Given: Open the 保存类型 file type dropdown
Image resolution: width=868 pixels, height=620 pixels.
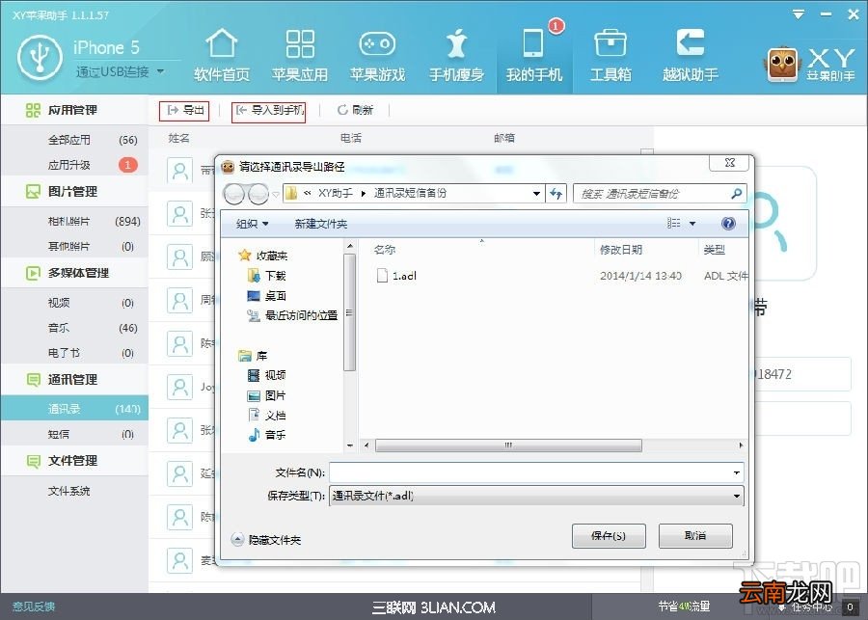Looking at the screenshot, I should [x=536, y=496].
